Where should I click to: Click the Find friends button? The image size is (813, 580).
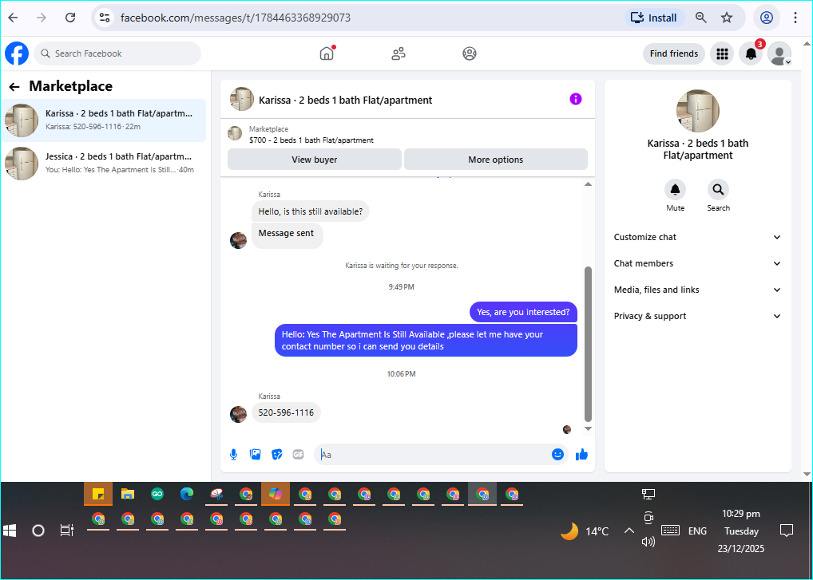coord(673,53)
